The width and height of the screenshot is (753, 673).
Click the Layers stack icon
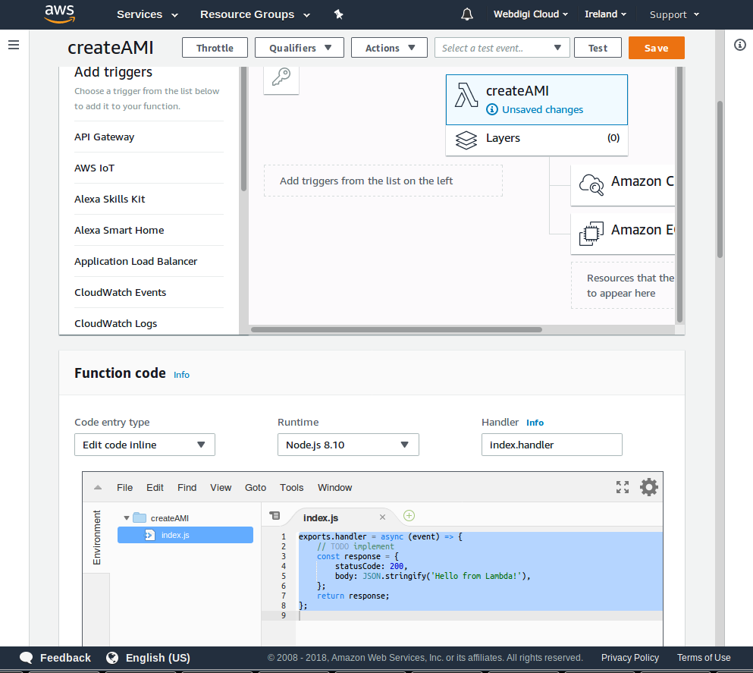[x=466, y=140]
